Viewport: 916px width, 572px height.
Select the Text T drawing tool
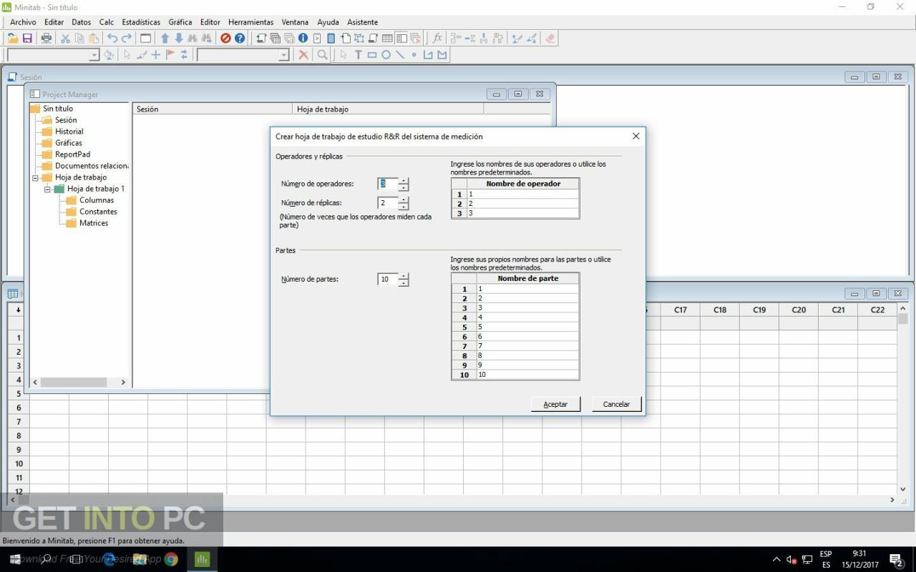358,55
